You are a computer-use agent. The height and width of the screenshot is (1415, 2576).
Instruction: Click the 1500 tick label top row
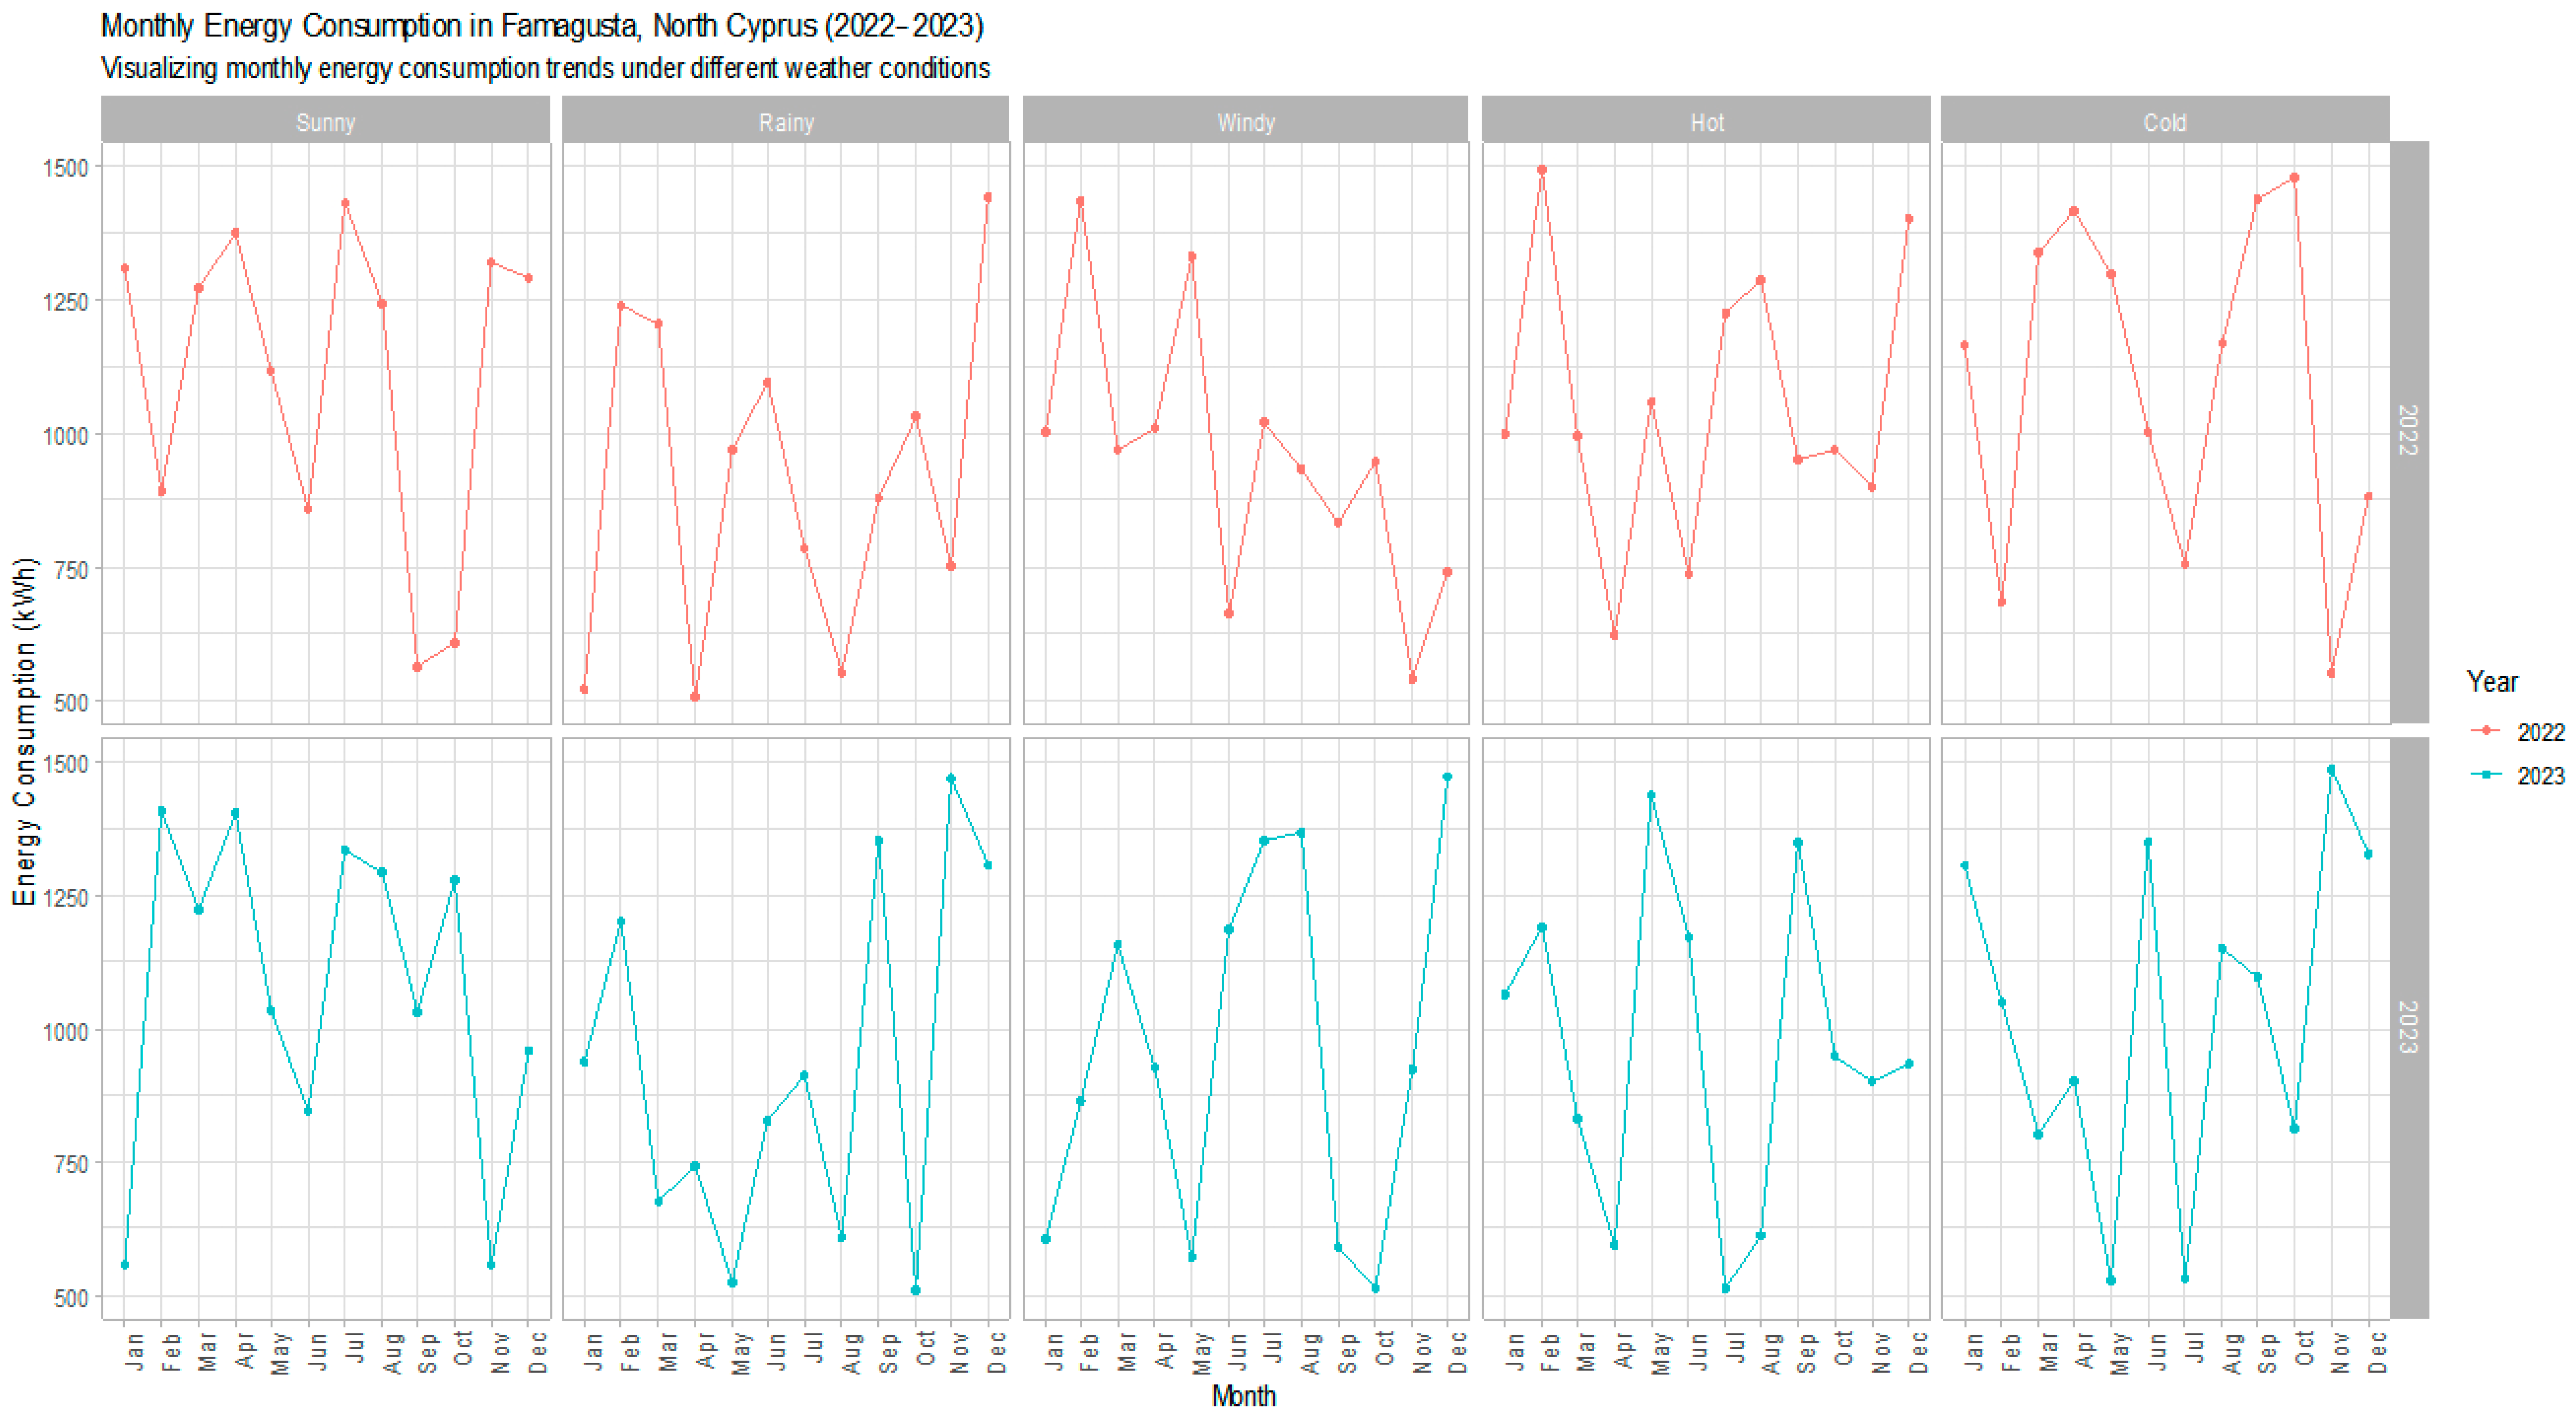click(x=66, y=167)
